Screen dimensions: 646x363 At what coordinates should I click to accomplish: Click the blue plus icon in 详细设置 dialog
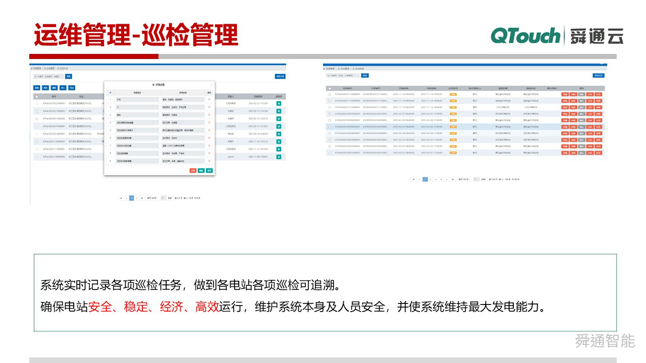tap(110, 93)
